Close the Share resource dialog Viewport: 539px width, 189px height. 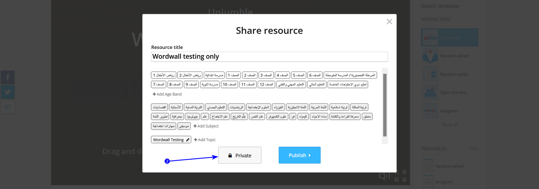coord(389,21)
